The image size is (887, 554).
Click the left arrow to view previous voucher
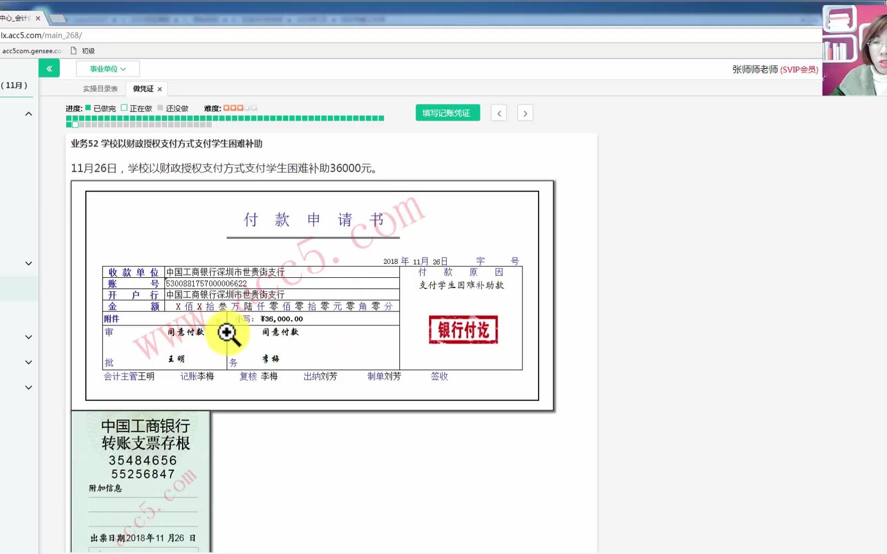[x=498, y=113]
